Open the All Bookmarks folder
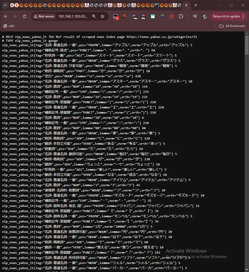 (x=232, y=26)
